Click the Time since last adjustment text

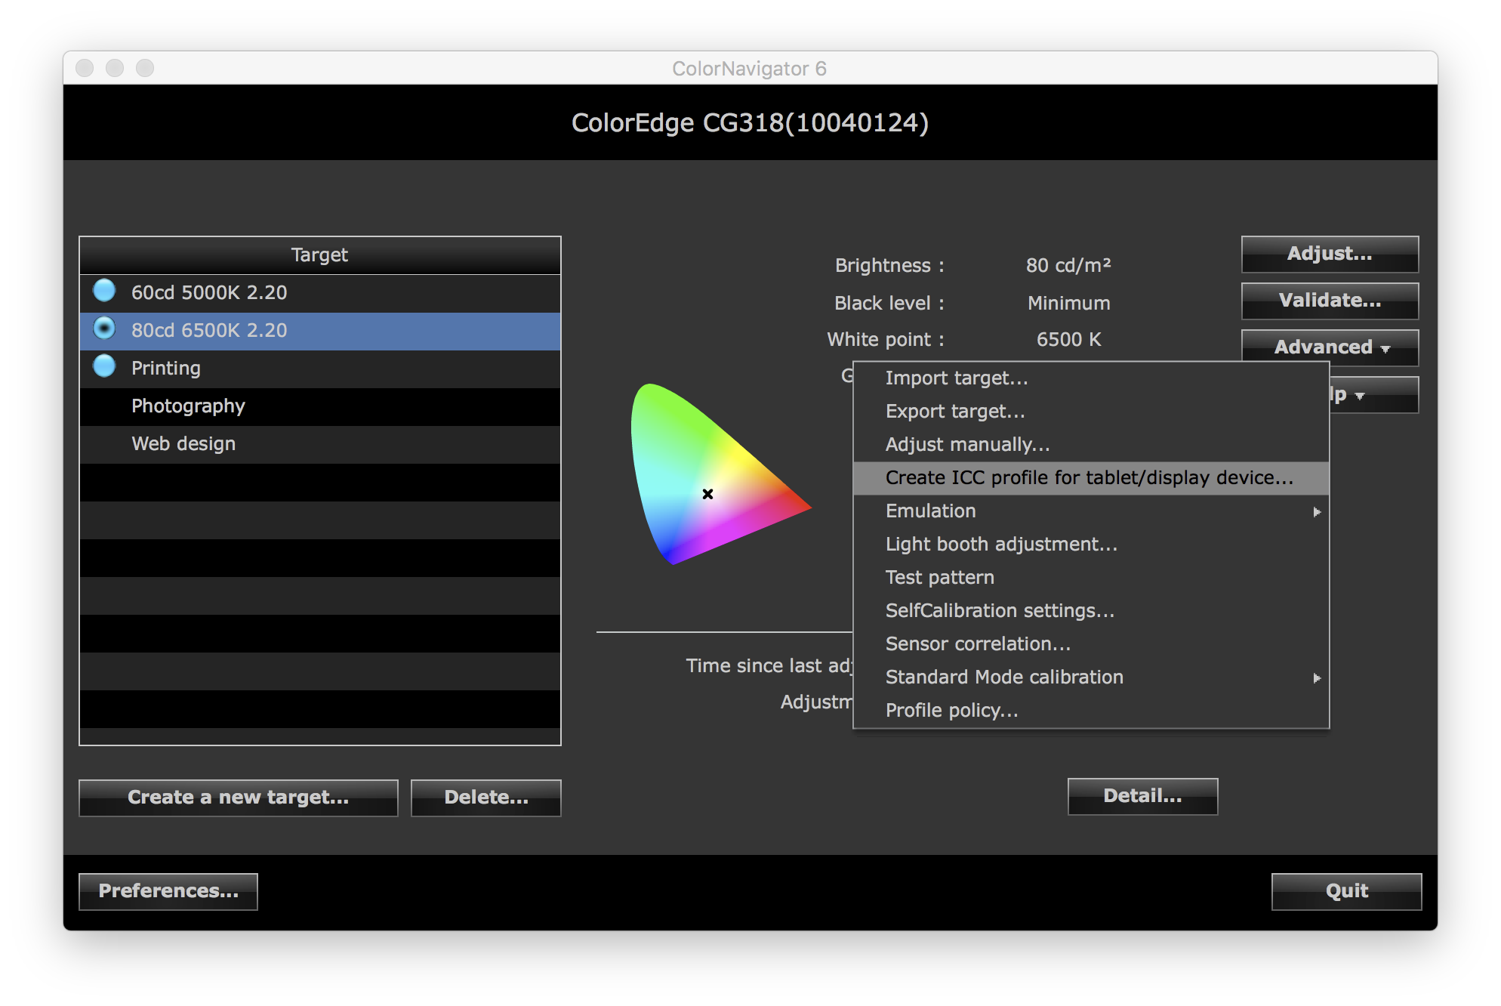pos(769,665)
